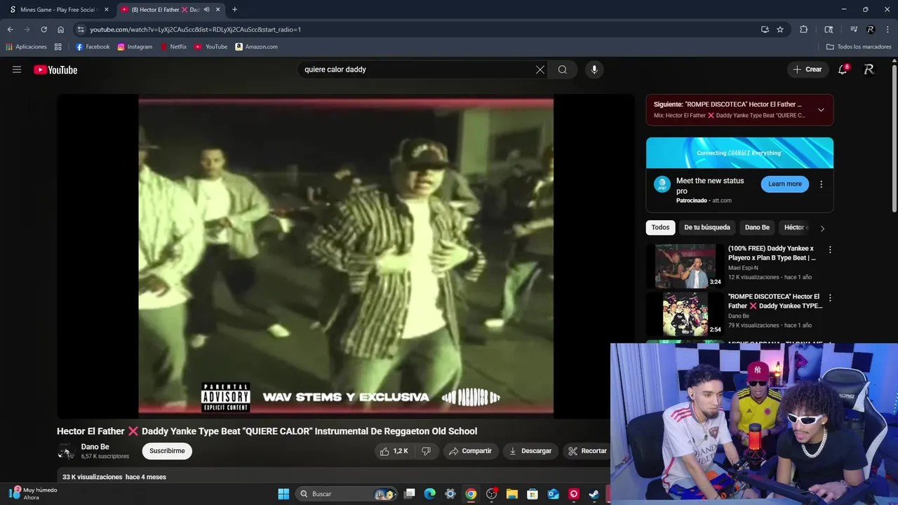Click the search magnifier button
Screen dimensions: 898x505
[x=563, y=69]
